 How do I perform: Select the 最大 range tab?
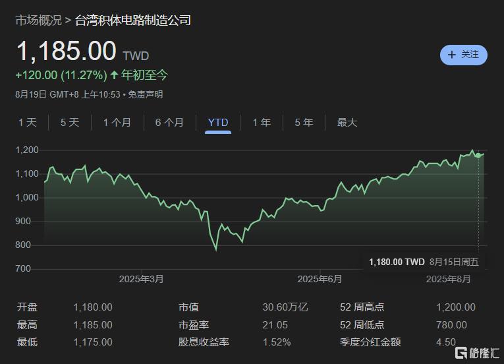click(x=347, y=122)
